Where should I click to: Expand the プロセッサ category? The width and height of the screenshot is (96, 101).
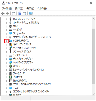pyautogui.click(x=7, y=77)
